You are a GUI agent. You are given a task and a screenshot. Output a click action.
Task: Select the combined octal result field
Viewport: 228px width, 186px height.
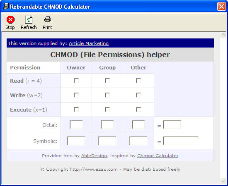click(172, 125)
